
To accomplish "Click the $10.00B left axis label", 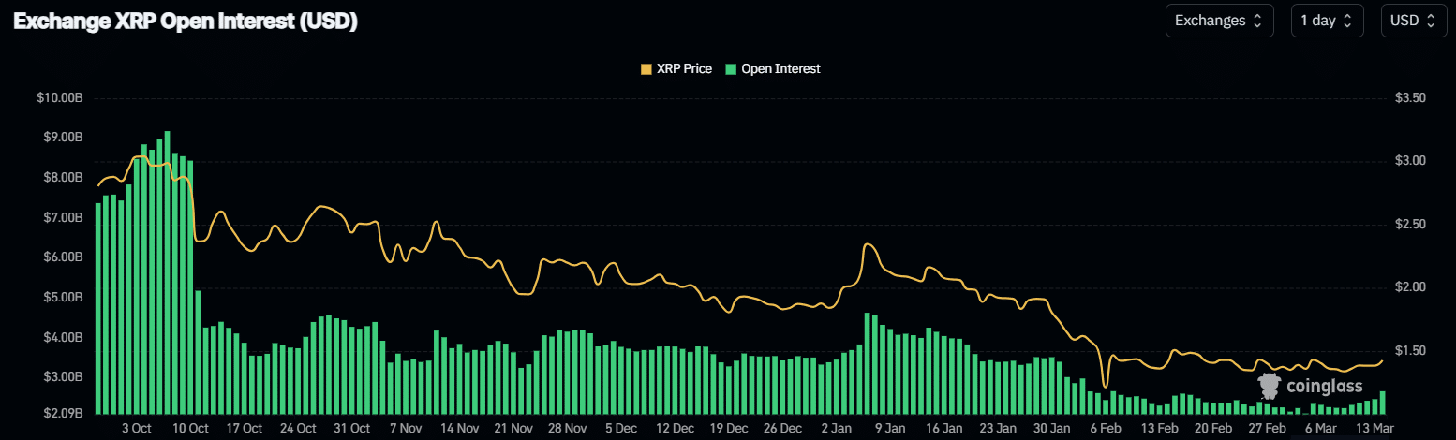I will point(58,98).
